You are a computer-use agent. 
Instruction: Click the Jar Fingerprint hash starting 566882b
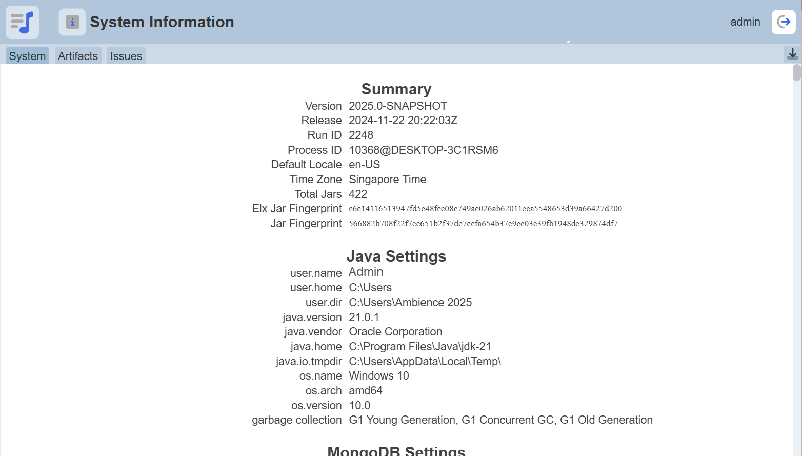click(x=483, y=224)
